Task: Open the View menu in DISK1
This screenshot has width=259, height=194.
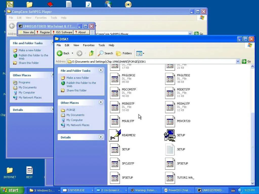Action: click(x=76, y=45)
